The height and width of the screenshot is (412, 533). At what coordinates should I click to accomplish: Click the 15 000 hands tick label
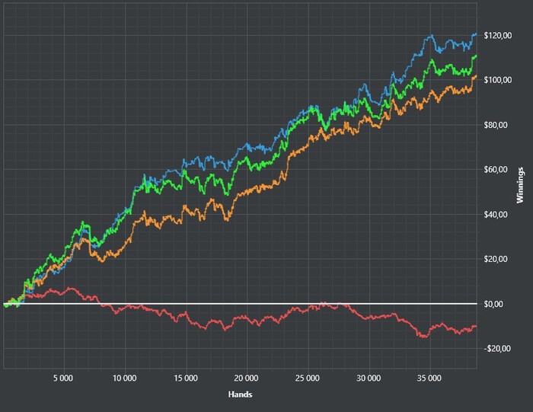(186, 378)
